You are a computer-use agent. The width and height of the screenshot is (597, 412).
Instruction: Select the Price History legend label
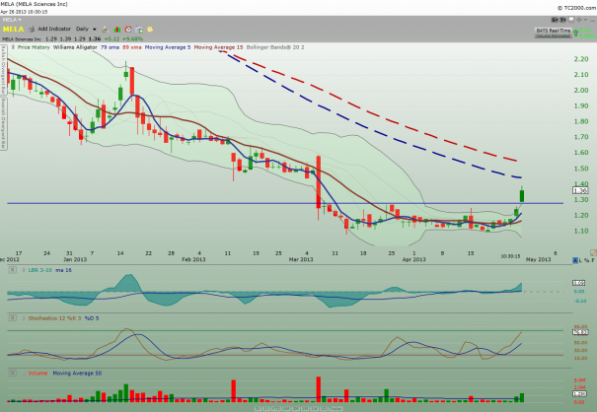(x=34, y=47)
